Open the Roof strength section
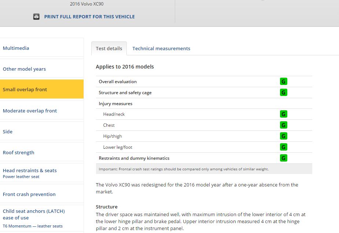The image size is (339, 233). pos(42,152)
